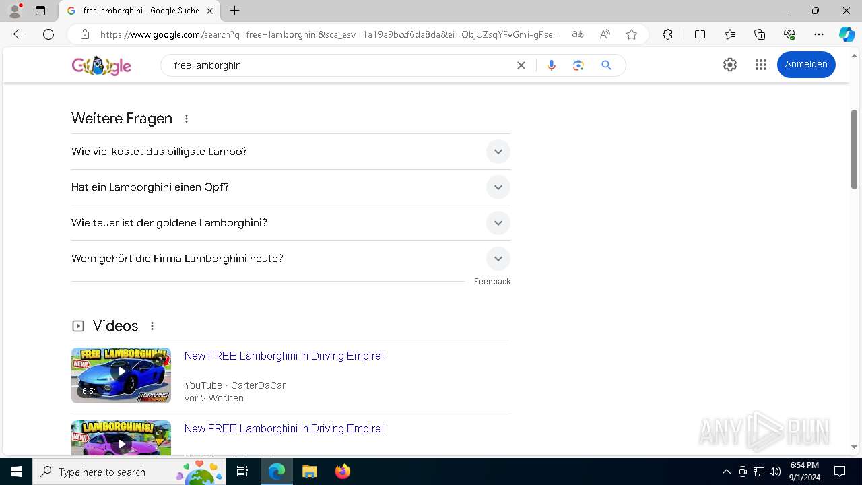Select the 'free lamborghini - Google Suche' tab

click(x=140, y=11)
